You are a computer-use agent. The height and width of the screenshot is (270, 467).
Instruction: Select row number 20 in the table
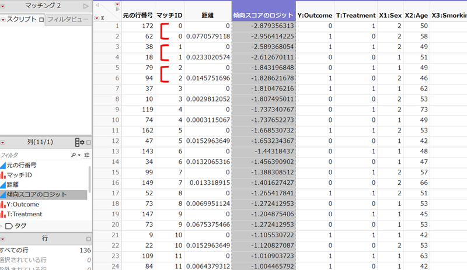click(107, 225)
